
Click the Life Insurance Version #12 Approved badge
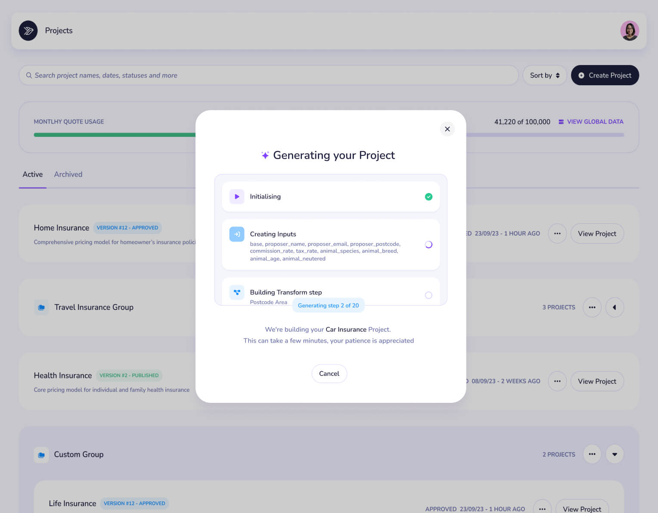coord(134,504)
